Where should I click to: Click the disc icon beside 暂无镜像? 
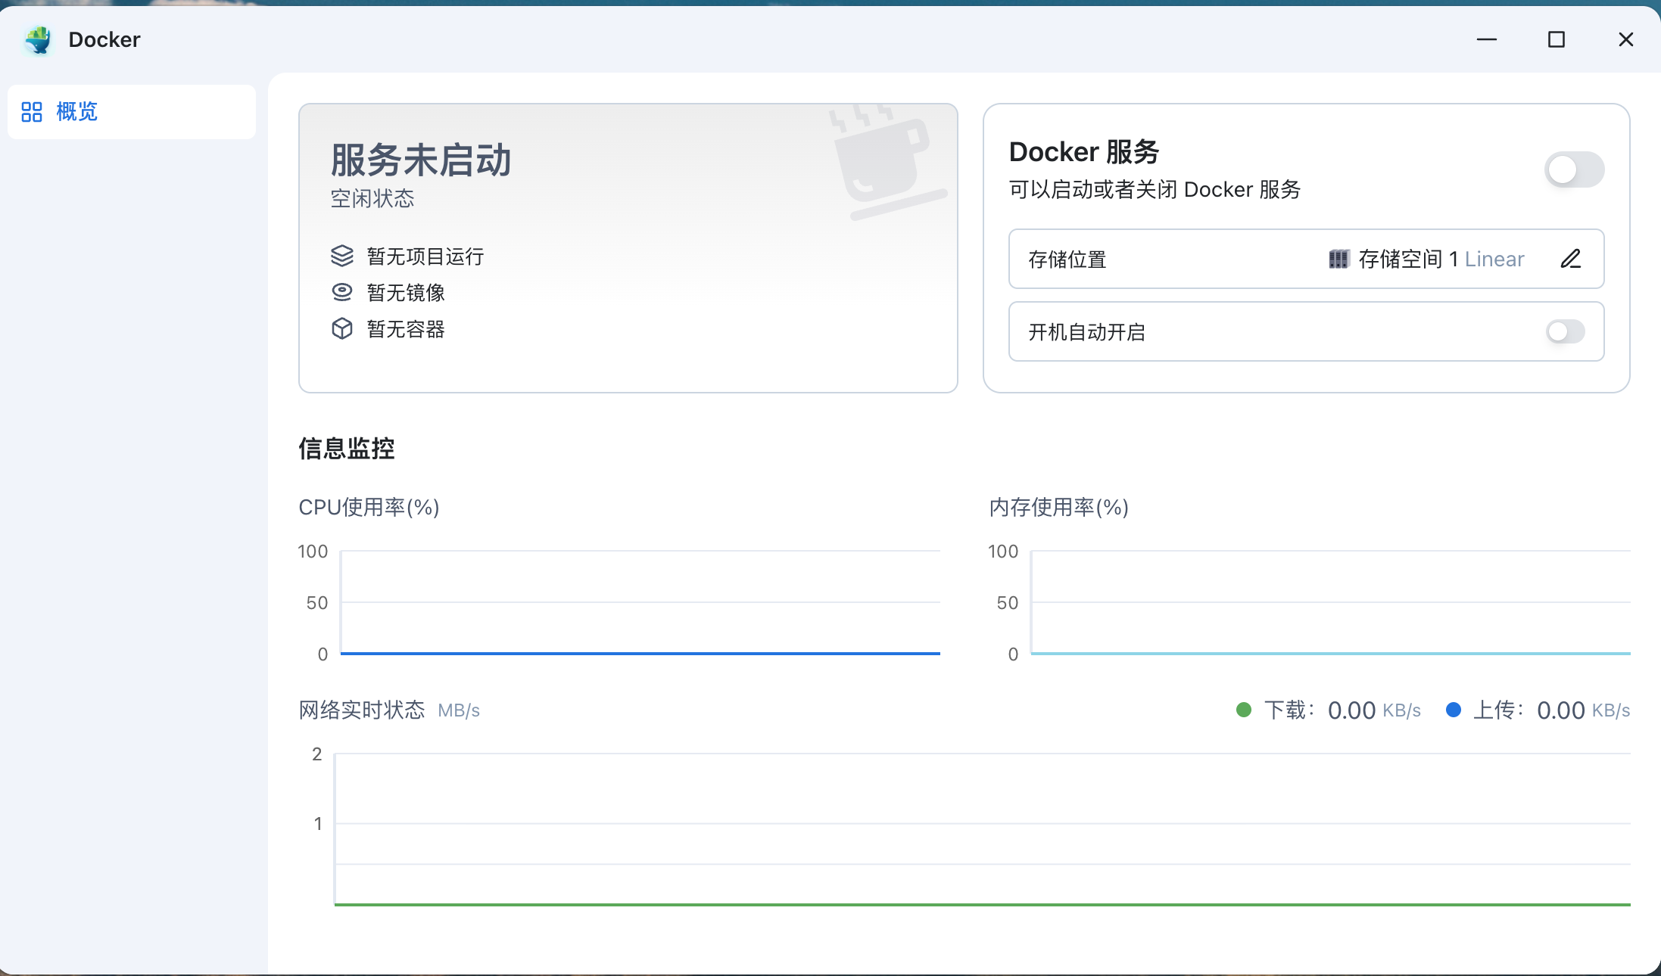point(342,292)
